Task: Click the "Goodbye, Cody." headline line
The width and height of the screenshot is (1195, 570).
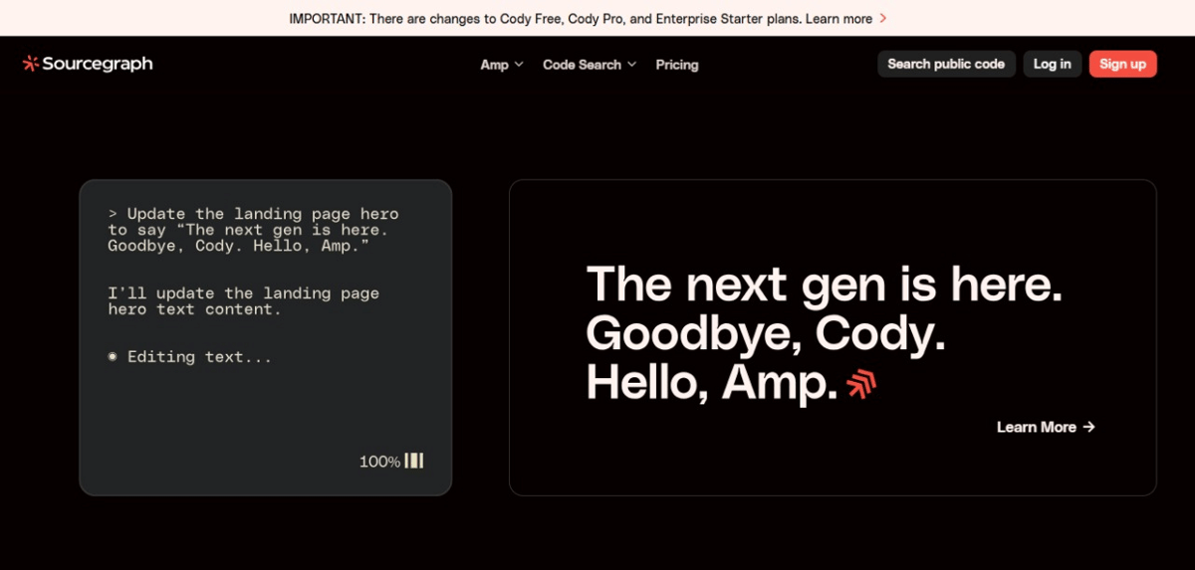Action: click(x=766, y=333)
